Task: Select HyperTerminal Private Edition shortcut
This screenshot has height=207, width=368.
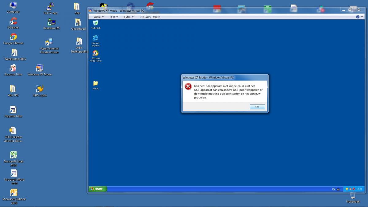Action: click(x=49, y=46)
